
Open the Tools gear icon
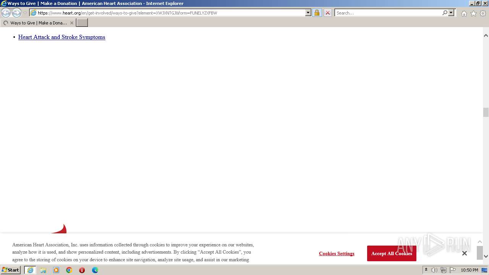point(483,13)
